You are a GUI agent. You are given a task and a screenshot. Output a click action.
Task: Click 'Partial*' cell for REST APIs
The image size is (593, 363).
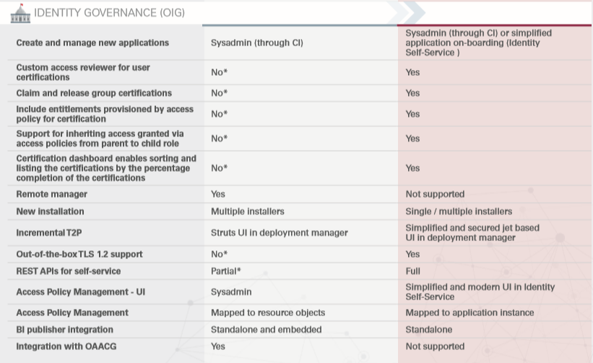(x=225, y=271)
